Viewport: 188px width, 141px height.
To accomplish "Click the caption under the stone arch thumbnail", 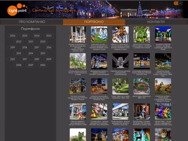I will [142, 97].
